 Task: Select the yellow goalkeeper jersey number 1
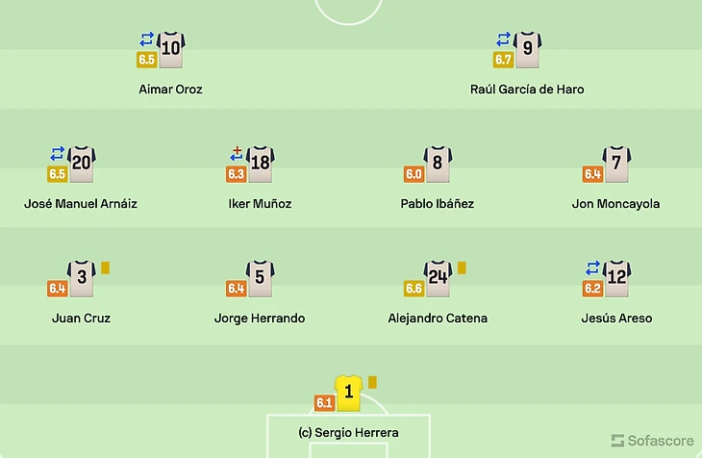[x=349, y=393]
